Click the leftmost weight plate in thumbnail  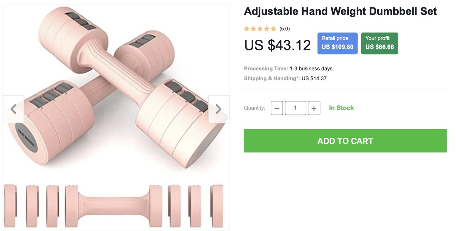[10, 206]
